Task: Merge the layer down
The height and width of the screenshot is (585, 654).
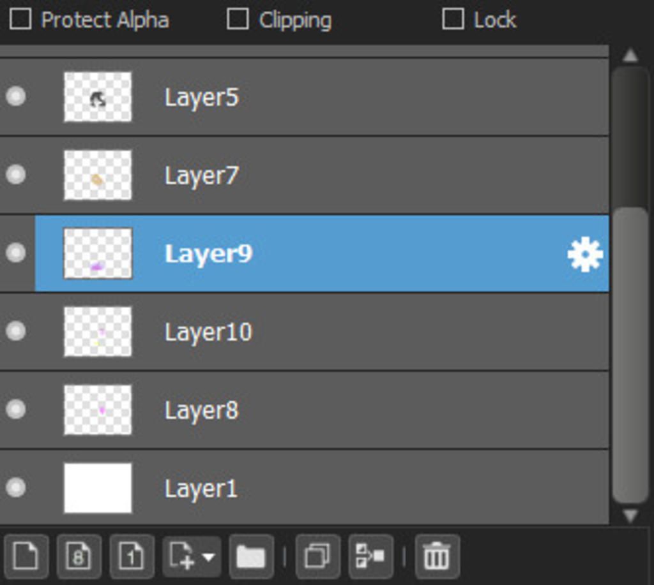Action: [x=370, y=556]
